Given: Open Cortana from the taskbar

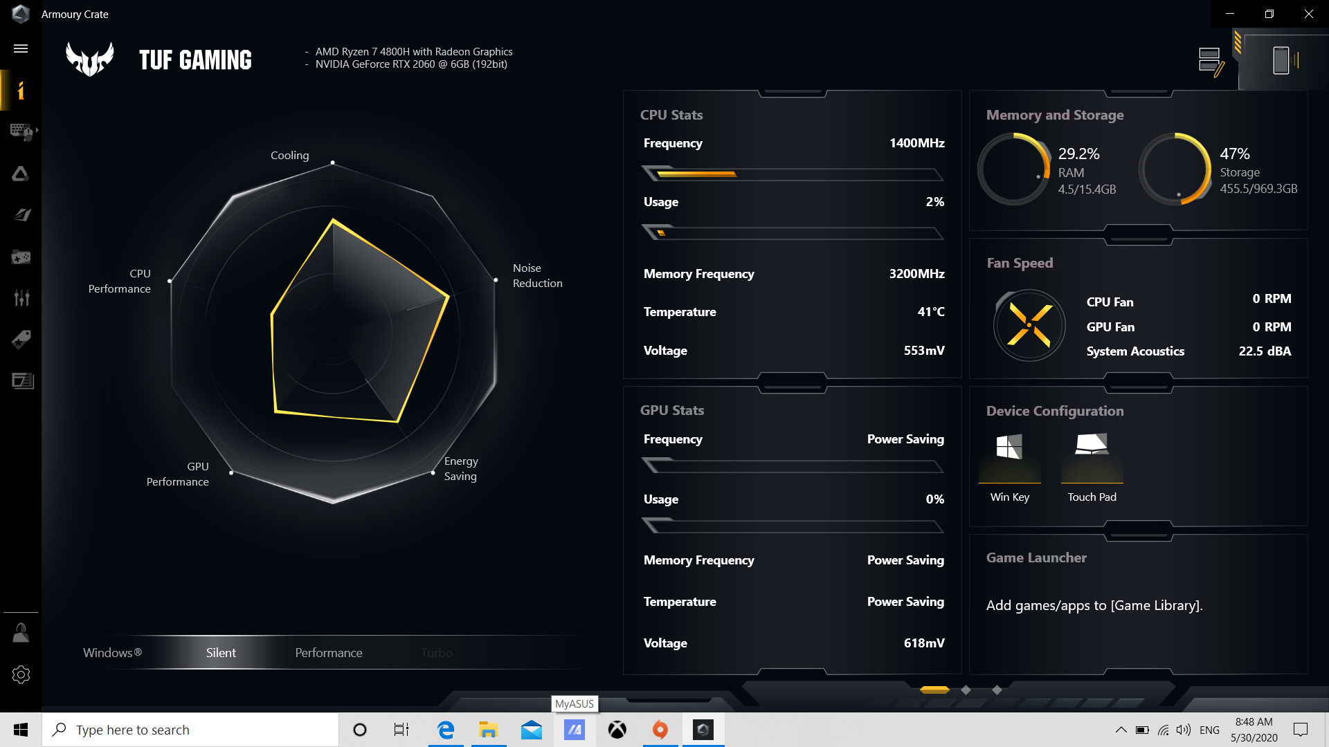Looking at the screenshot, I should tap(360, 730).
